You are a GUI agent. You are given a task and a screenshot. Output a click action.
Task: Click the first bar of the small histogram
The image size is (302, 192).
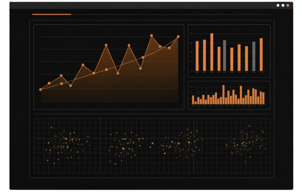tap(193, 100)
